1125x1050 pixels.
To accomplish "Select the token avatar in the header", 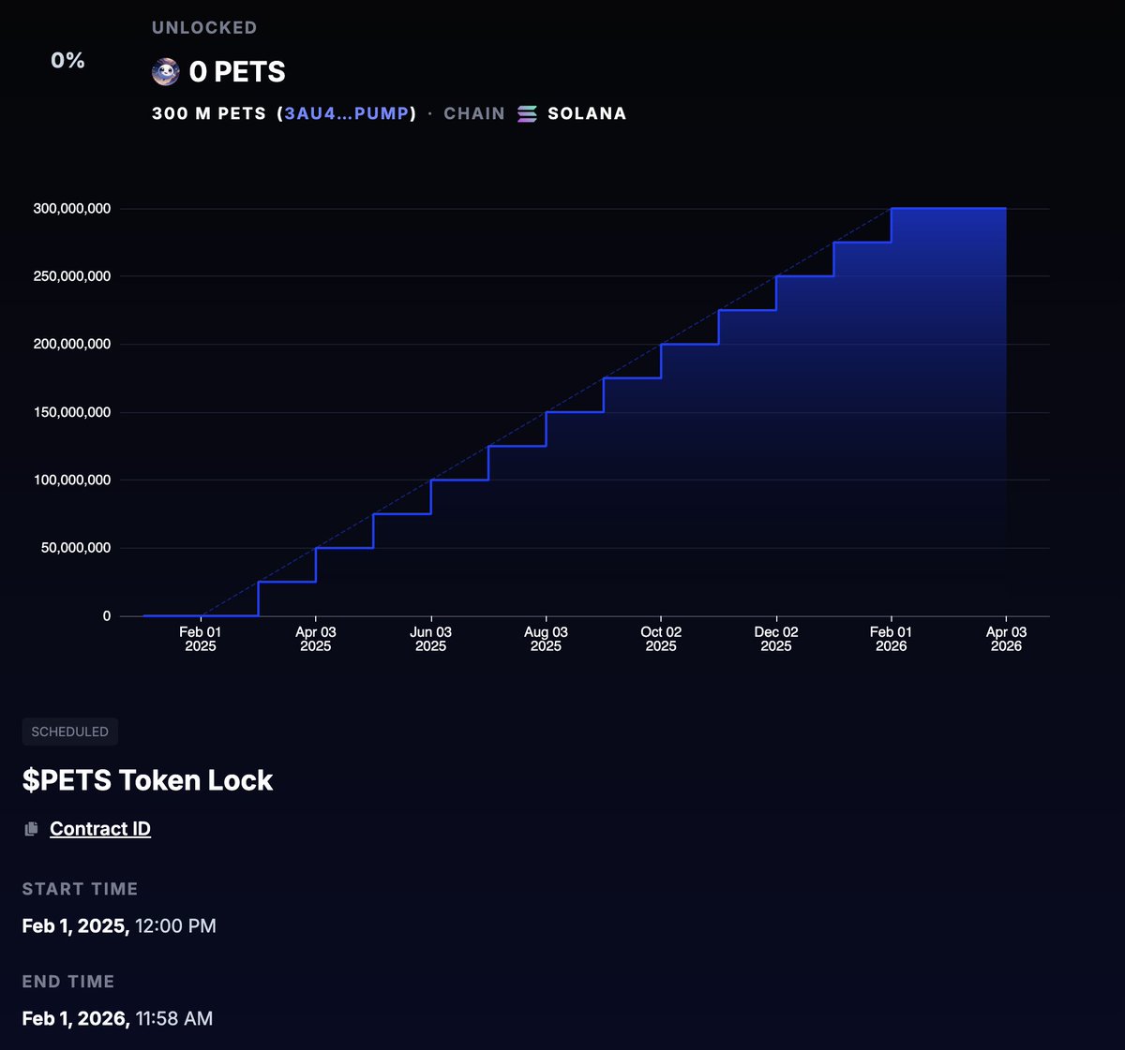I will pyautogui.click(x=164, y=71).
